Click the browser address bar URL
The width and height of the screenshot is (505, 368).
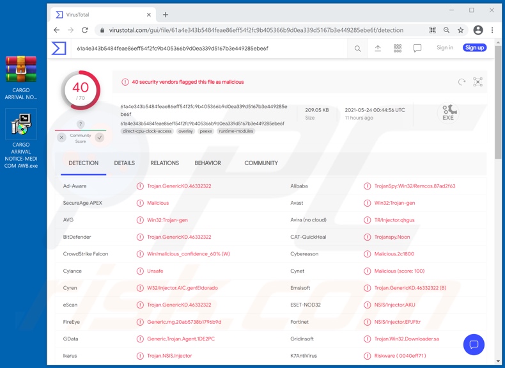tap(256, 30)
